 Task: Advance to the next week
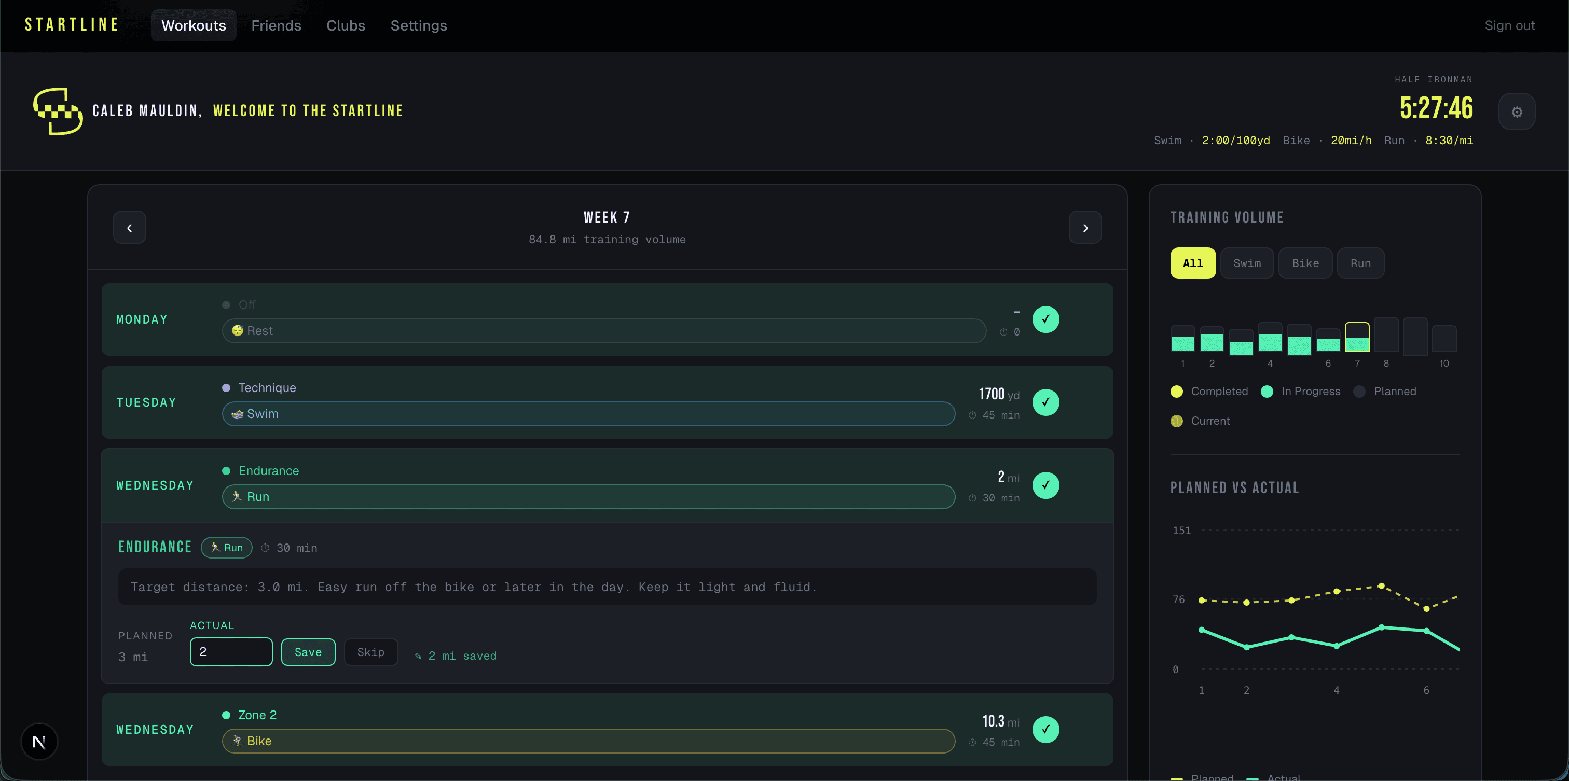1085,228
